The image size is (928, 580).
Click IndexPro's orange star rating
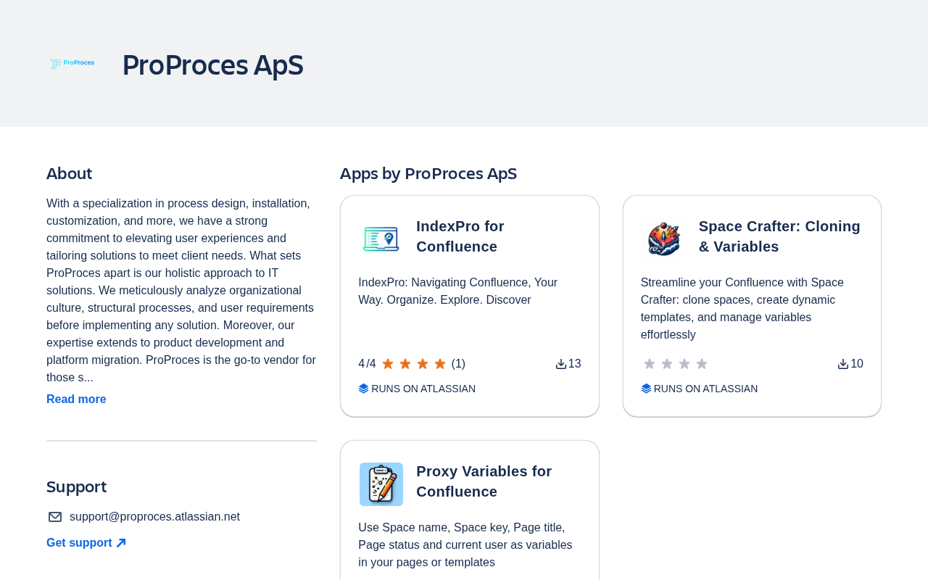(413, 364)
